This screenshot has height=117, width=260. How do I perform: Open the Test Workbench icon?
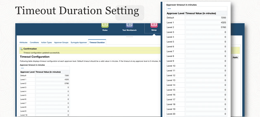pos(129,25)
